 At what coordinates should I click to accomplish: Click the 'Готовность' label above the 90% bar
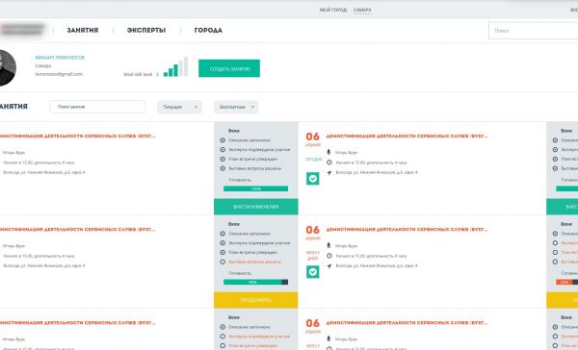(x=240, y=273)
